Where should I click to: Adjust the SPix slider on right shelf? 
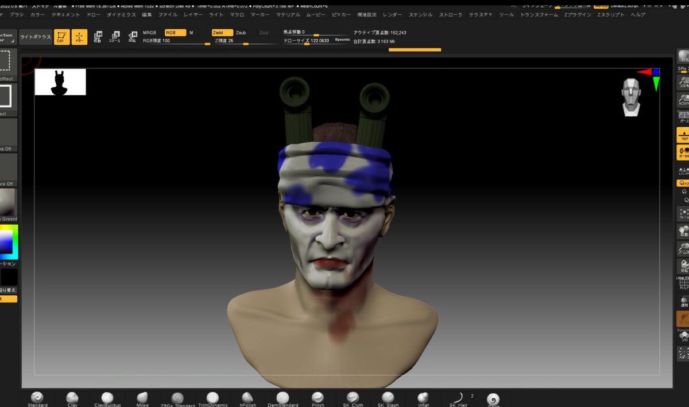683,69
